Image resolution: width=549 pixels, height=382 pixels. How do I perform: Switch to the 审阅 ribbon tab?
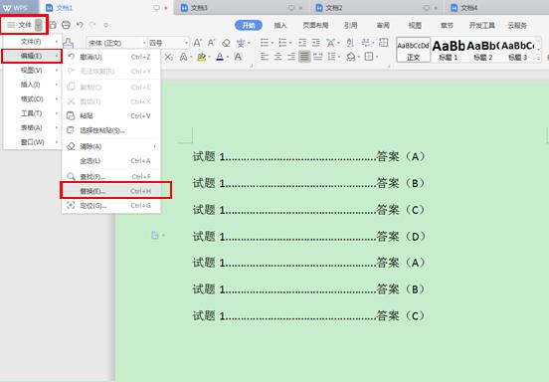383,25
